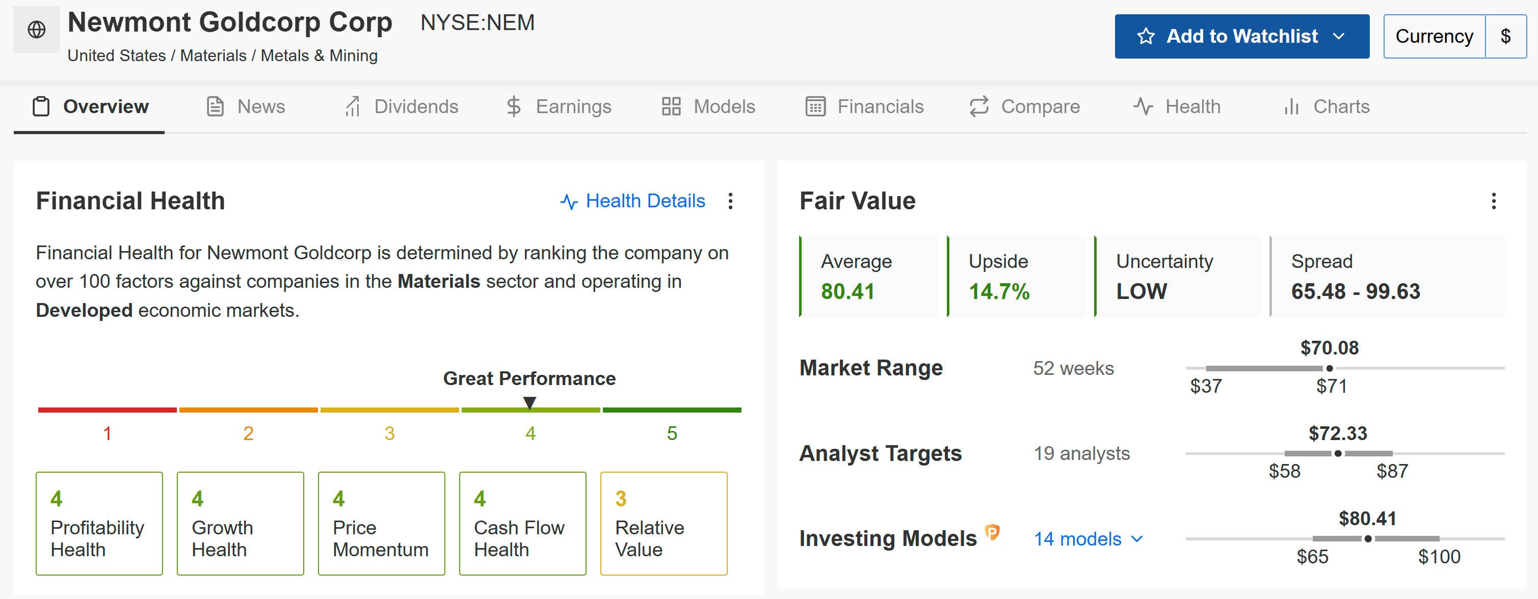Click the swap arrows icon next to Compare

979,107
